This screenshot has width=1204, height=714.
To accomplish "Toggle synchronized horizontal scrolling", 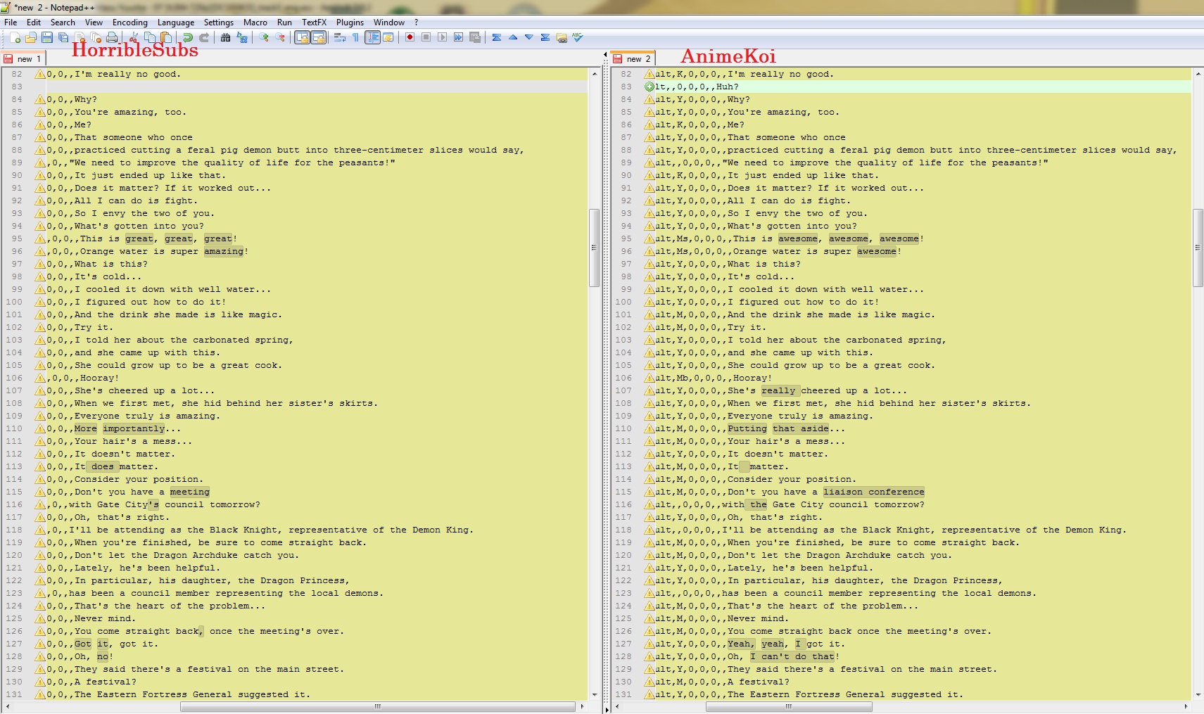I will (x=318, y=37).
